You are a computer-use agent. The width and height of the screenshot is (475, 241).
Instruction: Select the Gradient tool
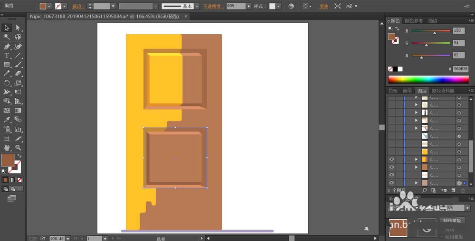(x=18, y=111)
